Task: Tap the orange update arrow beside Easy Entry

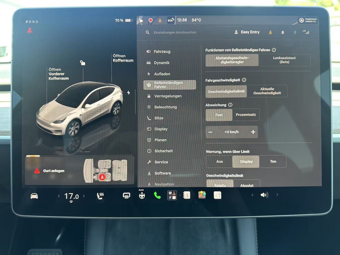Action: [x=270, y=32]
